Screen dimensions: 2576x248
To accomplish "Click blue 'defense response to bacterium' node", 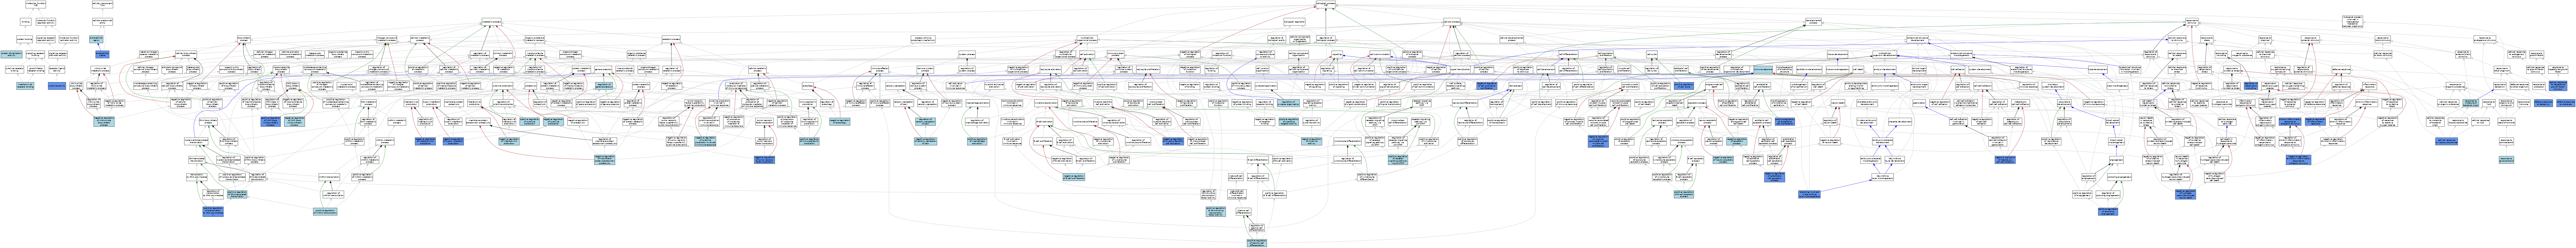I will pyautogui.click(x=2543, y=103).
